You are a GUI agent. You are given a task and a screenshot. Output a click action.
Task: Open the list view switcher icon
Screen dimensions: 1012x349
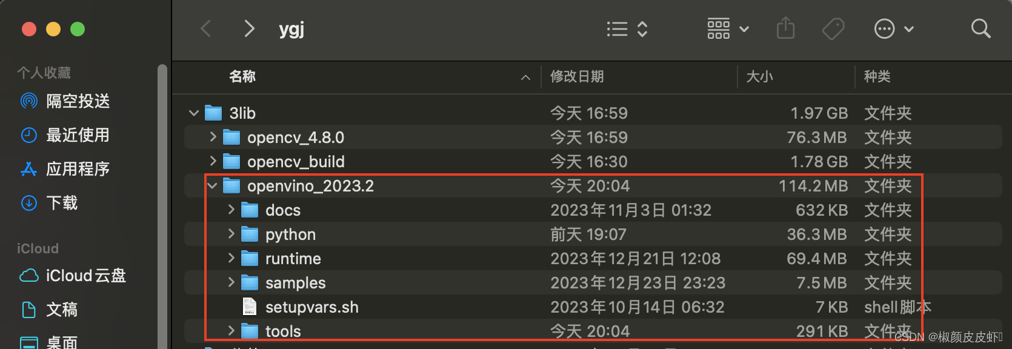[x=627, y=28]
